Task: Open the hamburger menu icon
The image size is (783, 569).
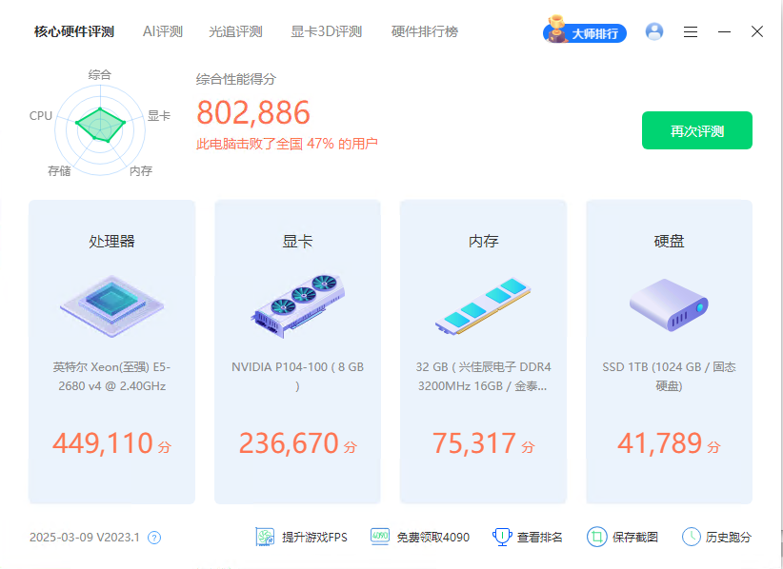Action: (x=691, y=32)
